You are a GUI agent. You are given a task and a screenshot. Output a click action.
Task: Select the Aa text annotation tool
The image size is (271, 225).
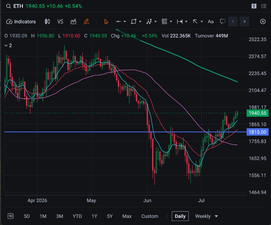[x=210, y=22]
